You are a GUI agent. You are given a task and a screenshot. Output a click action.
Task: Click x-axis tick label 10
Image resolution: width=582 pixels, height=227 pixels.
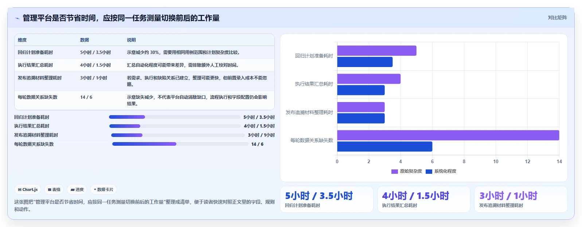pyautogui.click(x=496, y=161)
